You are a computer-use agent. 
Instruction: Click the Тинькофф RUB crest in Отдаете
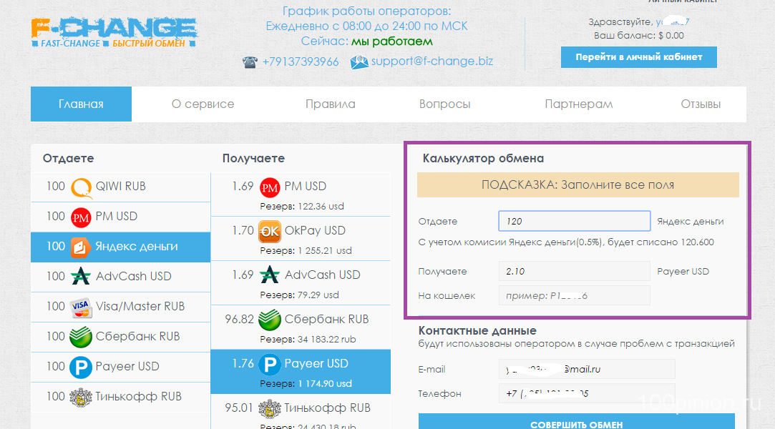81,397
